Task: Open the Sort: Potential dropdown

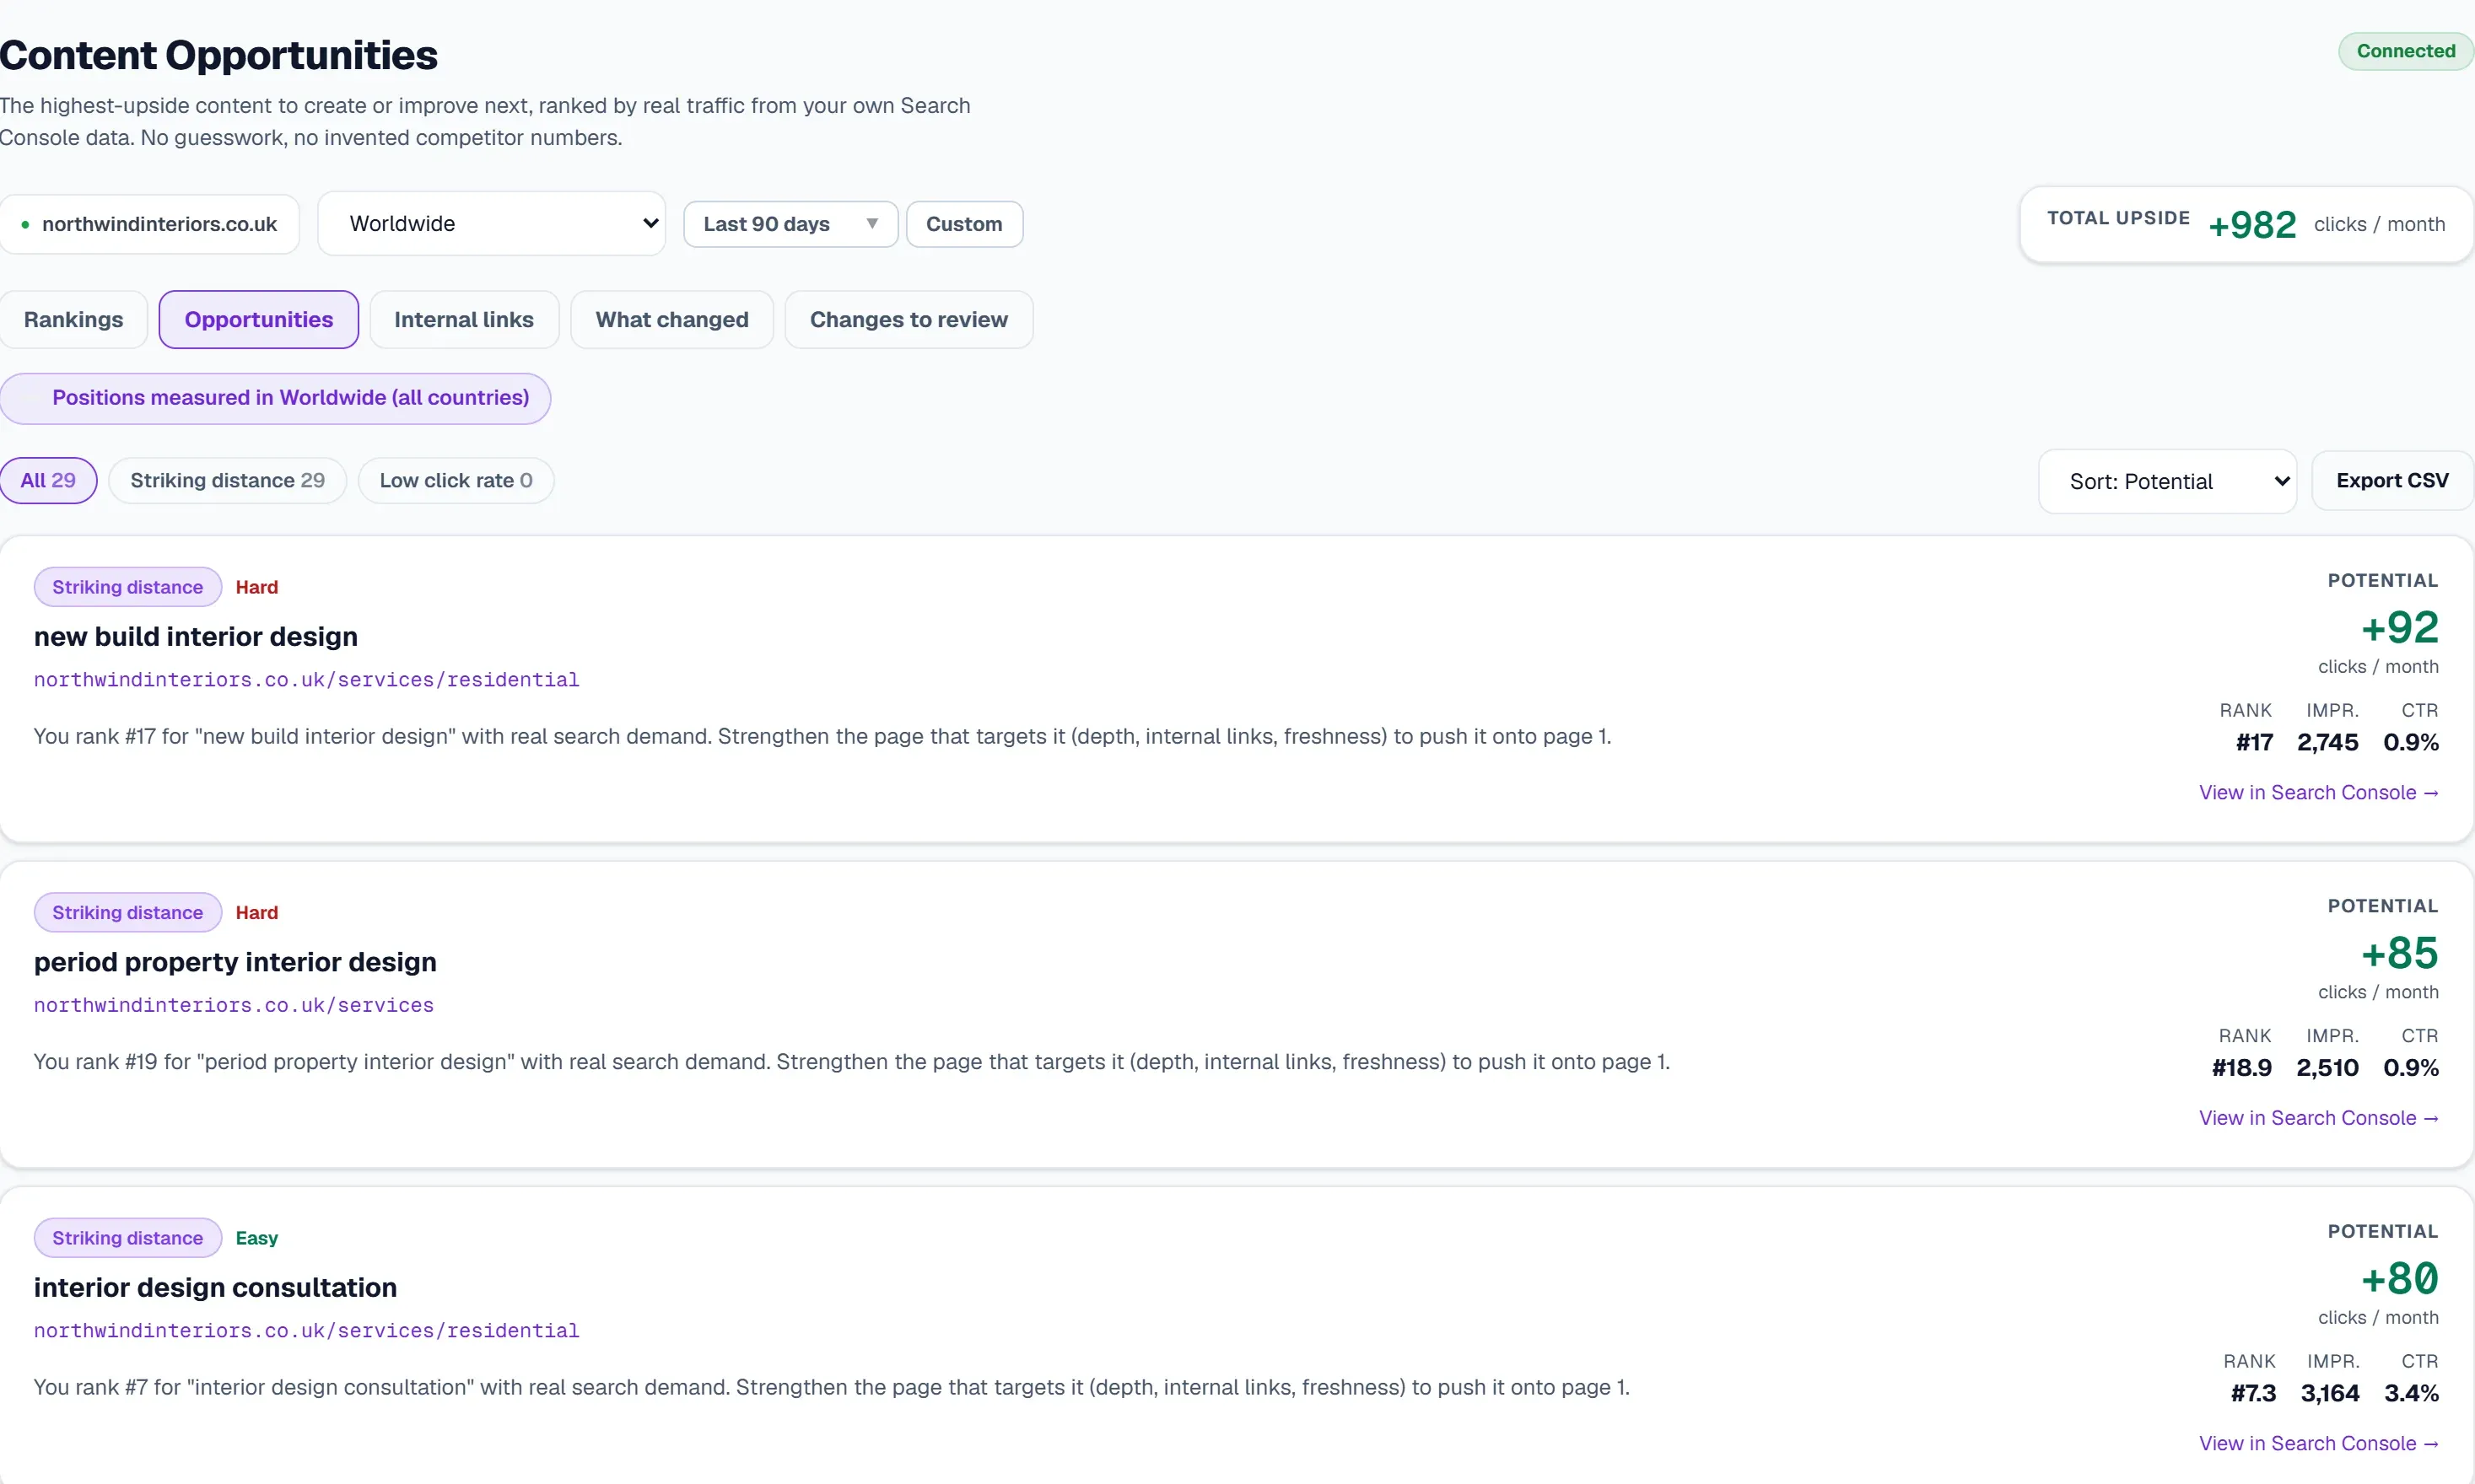Action: coord(2167,481)
